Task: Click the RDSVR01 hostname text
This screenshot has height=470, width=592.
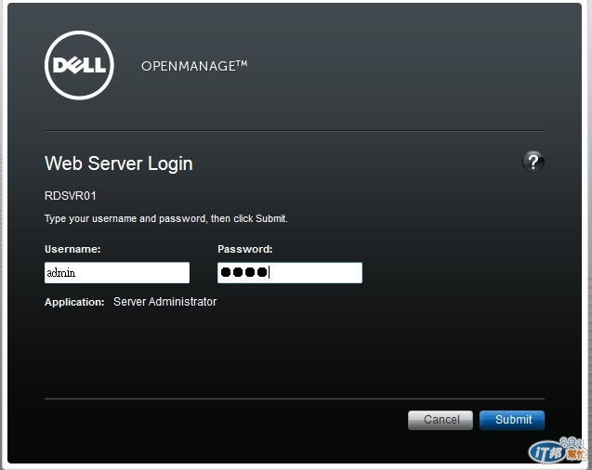Action: (x=71, y=196)
